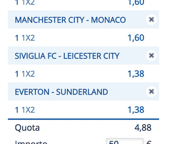Click the 1,38 odds under Everton - Sunderland

click(x=136, y=110)
